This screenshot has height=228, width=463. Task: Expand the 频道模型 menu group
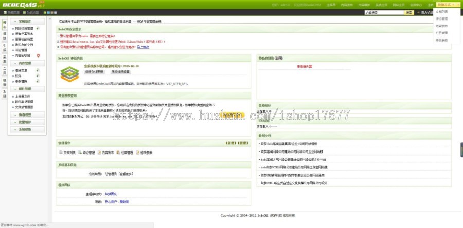click(27, 115)
